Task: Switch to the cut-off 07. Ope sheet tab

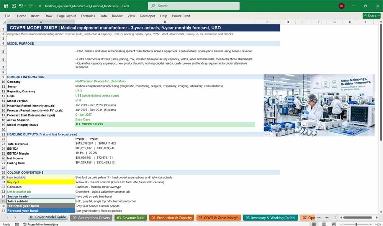Action: point(308,218)
